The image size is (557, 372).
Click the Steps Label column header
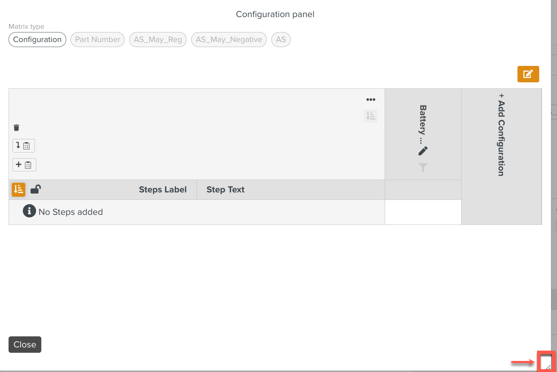(162, 190)
